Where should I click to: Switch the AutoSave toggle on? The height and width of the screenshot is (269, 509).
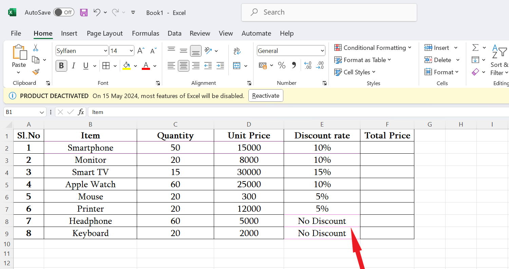coord(63,12)
